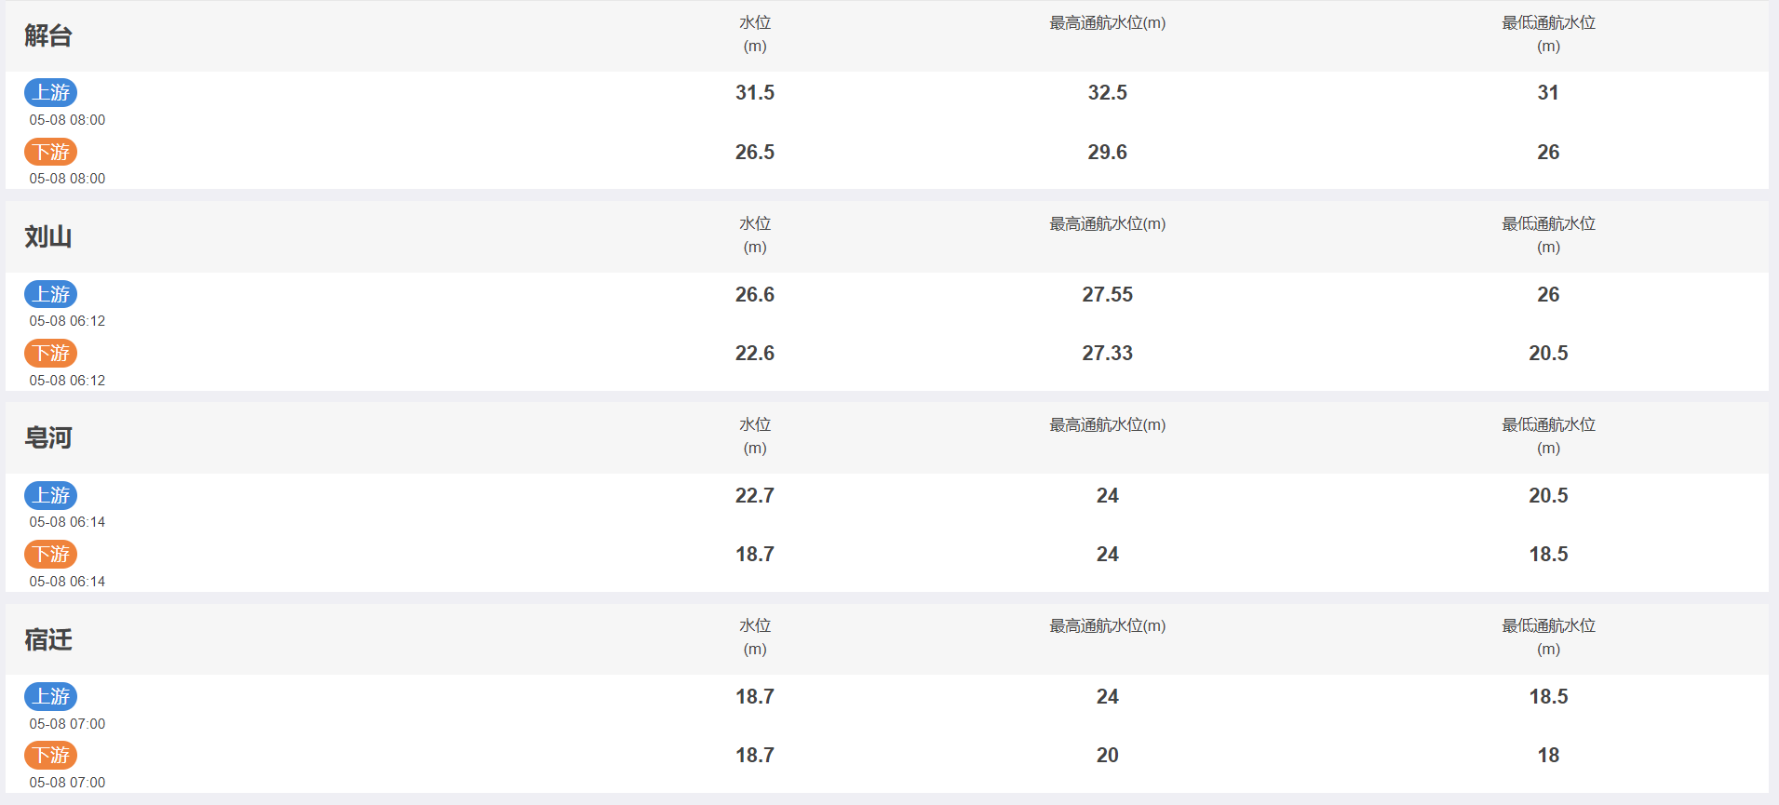Image resolution: width=1779 pixels, height=805 pixels.
Task: Click 刘山 downstream max navigable level 27.33
Action: click(1108, 353)
